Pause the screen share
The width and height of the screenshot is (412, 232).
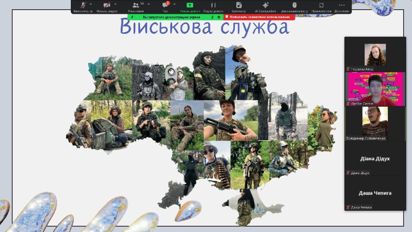click(213, 5)
